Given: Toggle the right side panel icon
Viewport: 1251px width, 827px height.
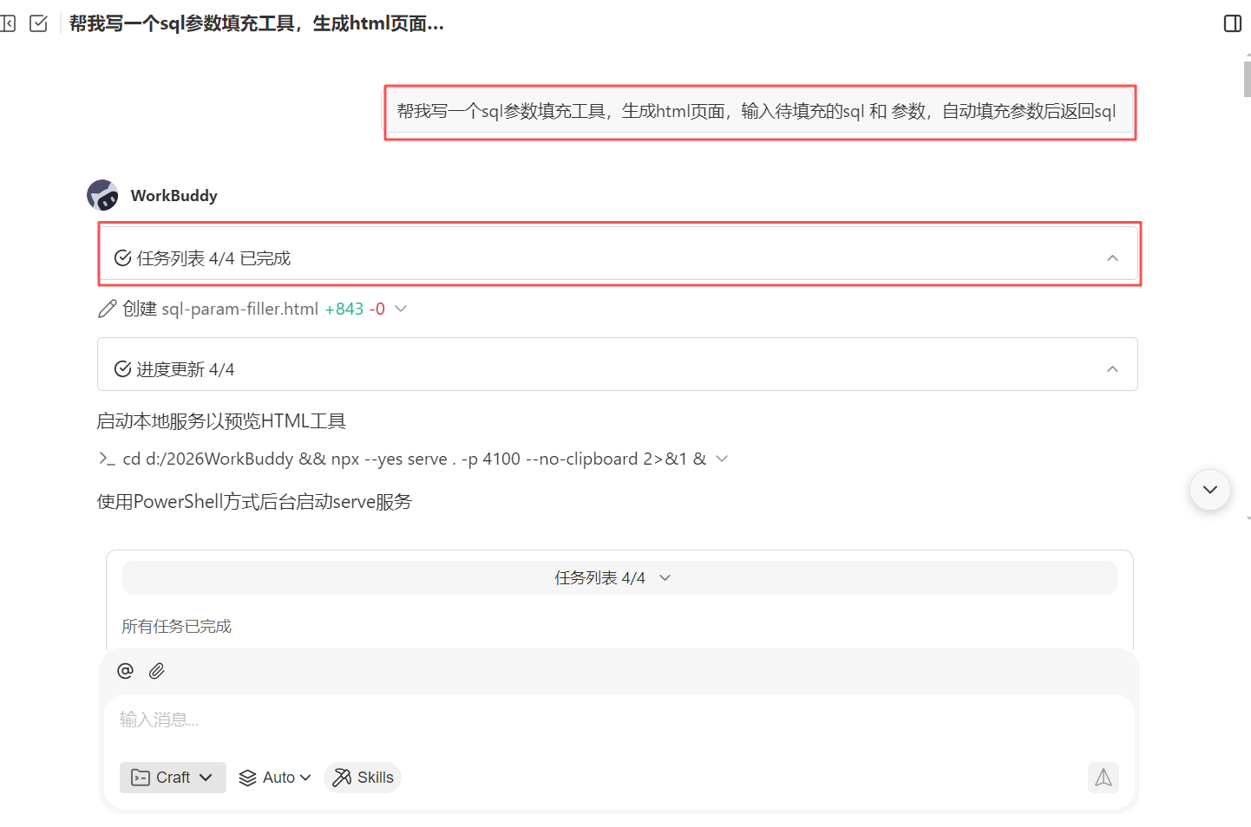Looking at the screenshot, I should tap(1232, 23).
